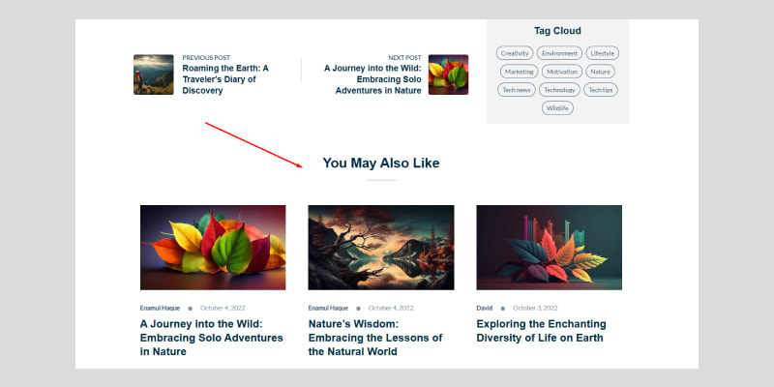This screenshot has height=387, width=774.
Task: Click October 4, 2022 date on Journey card
Action: click(223, 308)
